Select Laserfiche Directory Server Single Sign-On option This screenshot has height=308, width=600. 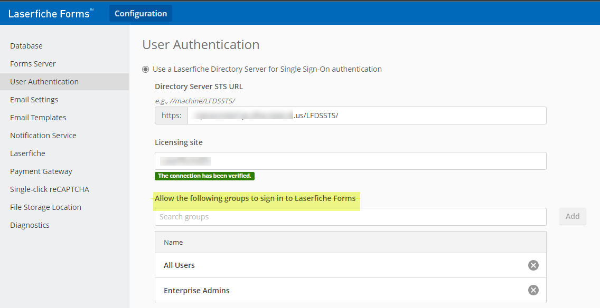coord(145,69)
